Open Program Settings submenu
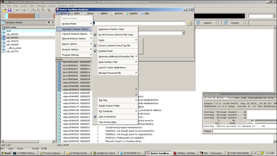The width and height of the screenshot is (277, 156). 75,55
